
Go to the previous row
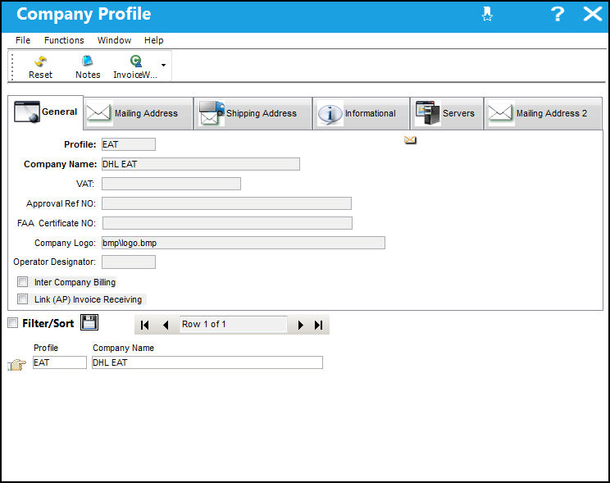pos(166,325)
